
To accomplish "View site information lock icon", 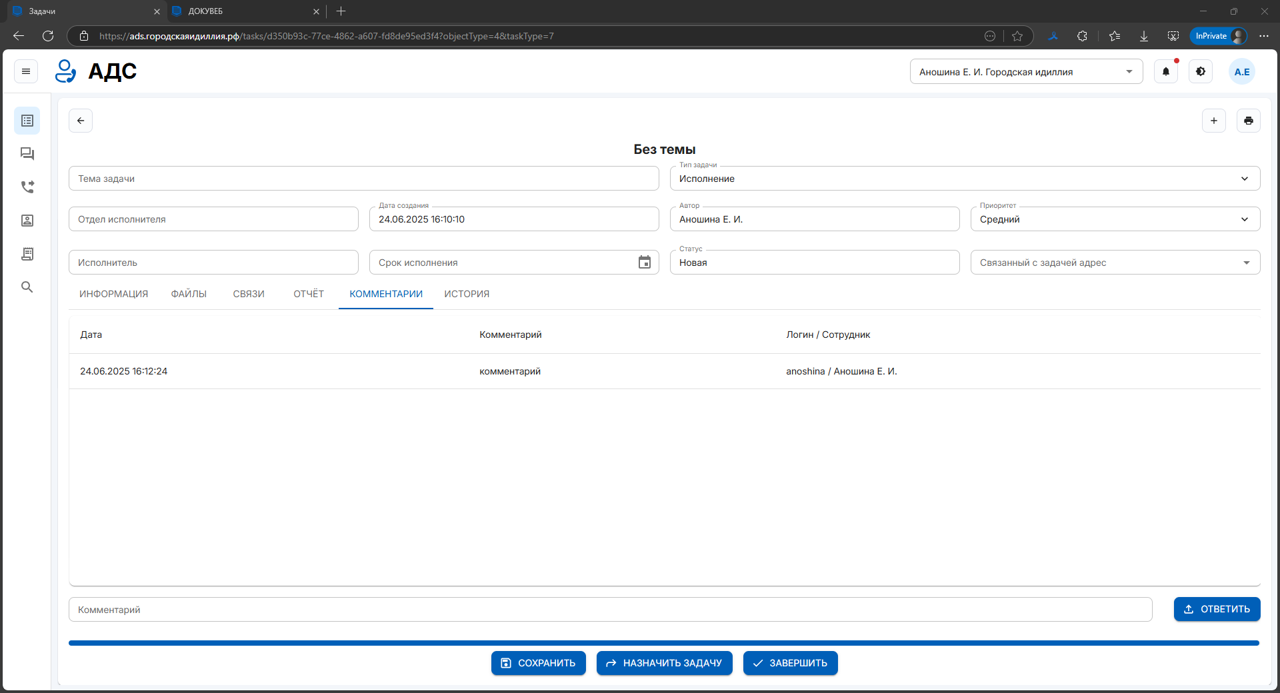I will pos(84,36).
